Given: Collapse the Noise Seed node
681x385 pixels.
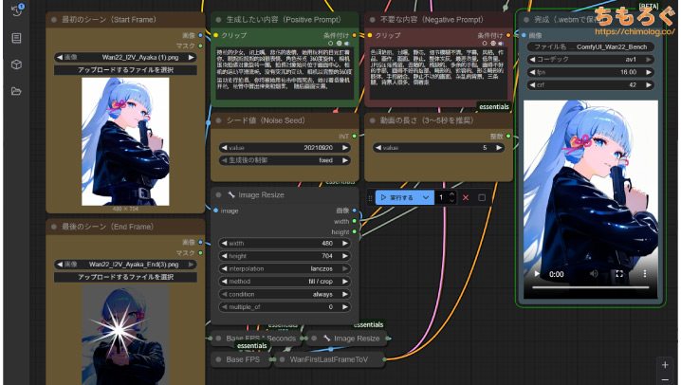Looking at the screenshot, I should 218,120.
